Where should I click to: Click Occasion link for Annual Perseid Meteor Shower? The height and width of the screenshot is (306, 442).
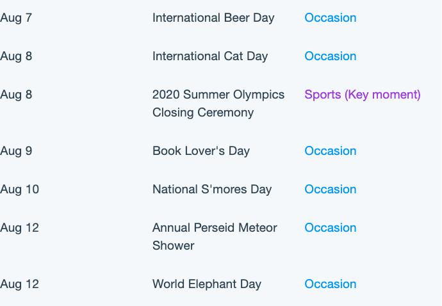(331, 227)
